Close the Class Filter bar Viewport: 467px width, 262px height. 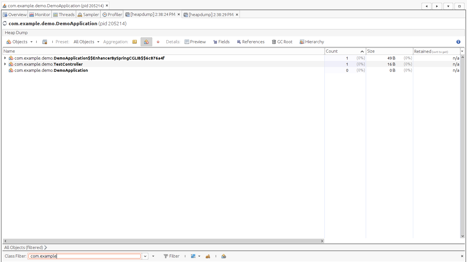[x=462, y=256]
